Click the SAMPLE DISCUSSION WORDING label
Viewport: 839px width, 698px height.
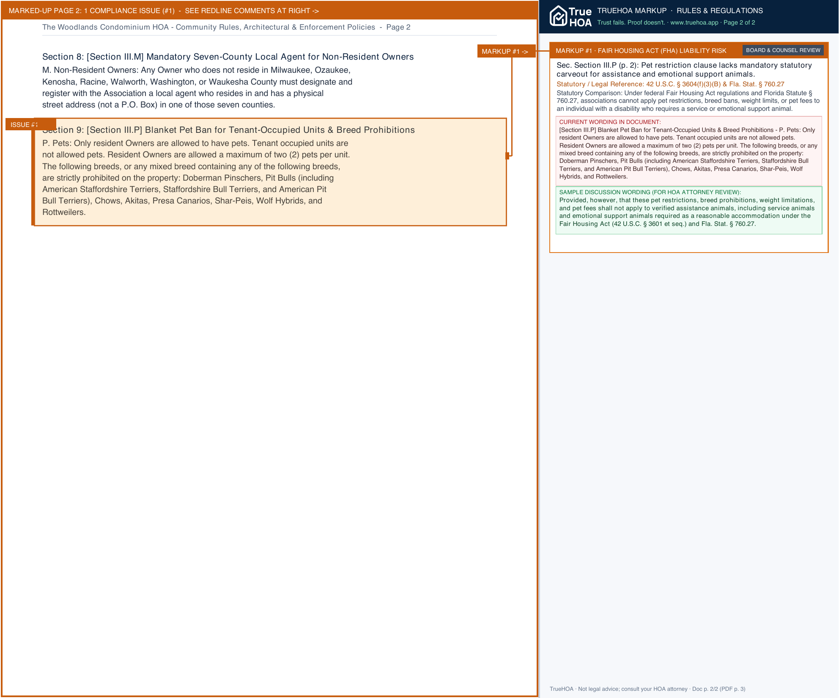tap(650, 192)
